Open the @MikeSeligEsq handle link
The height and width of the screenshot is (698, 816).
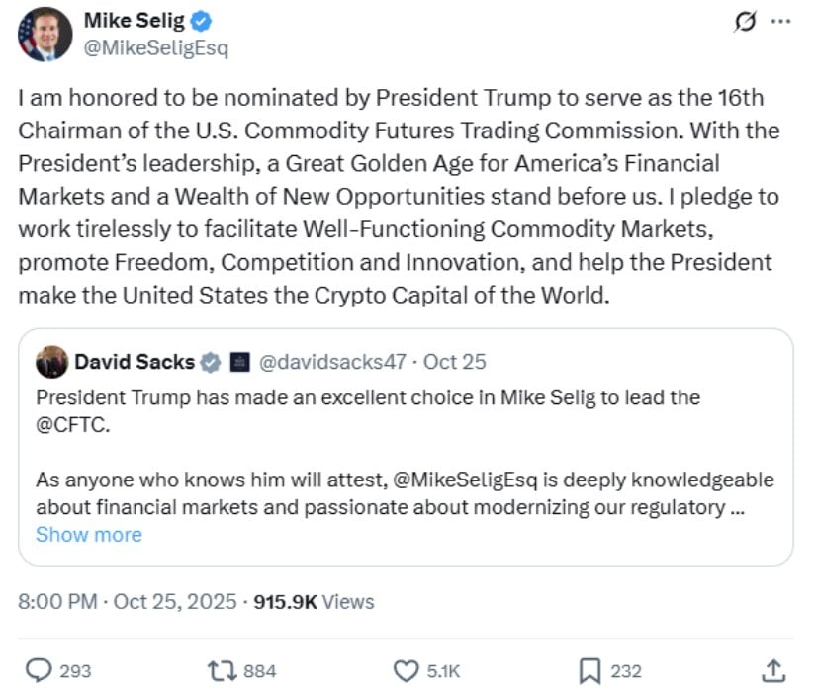(x=157, y=47)
